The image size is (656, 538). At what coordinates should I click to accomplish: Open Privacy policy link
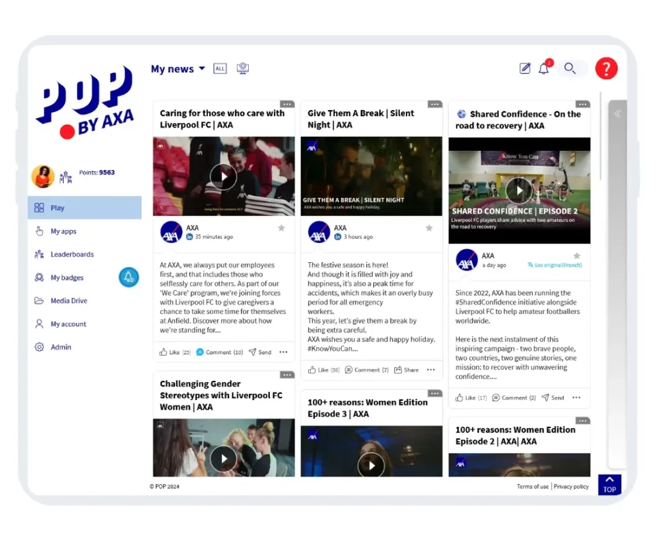click(x=571, y=487)
